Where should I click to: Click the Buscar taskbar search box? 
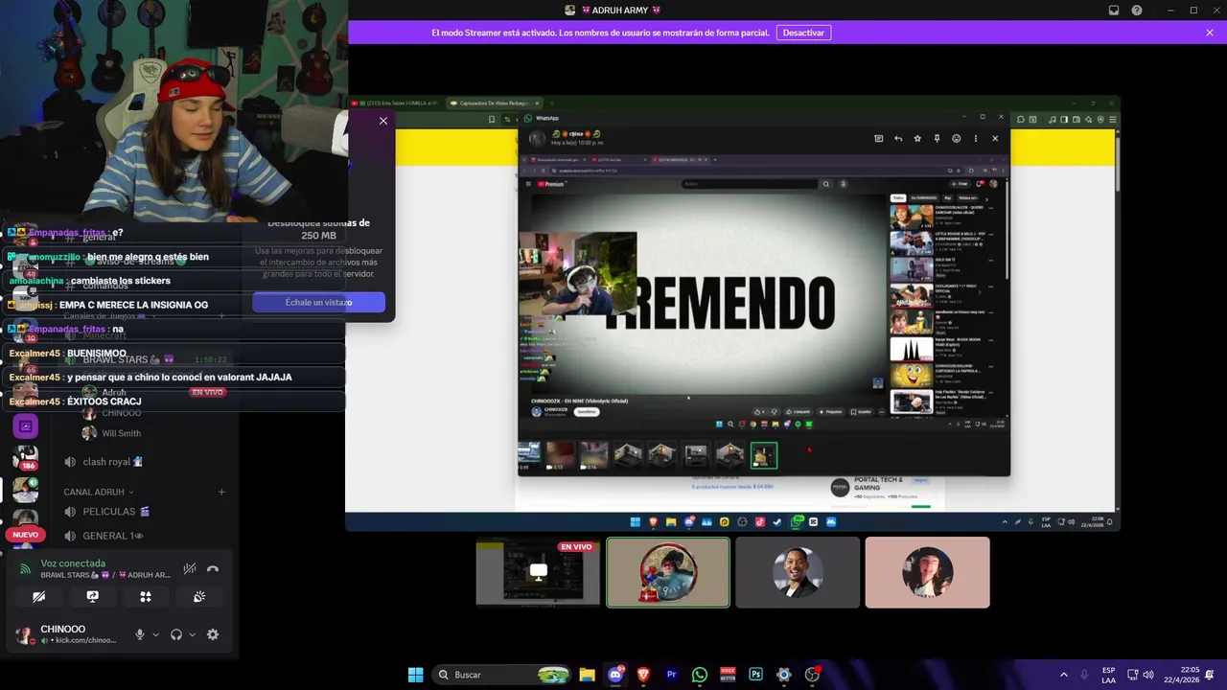pyautogui.click(x=501, y=675)
